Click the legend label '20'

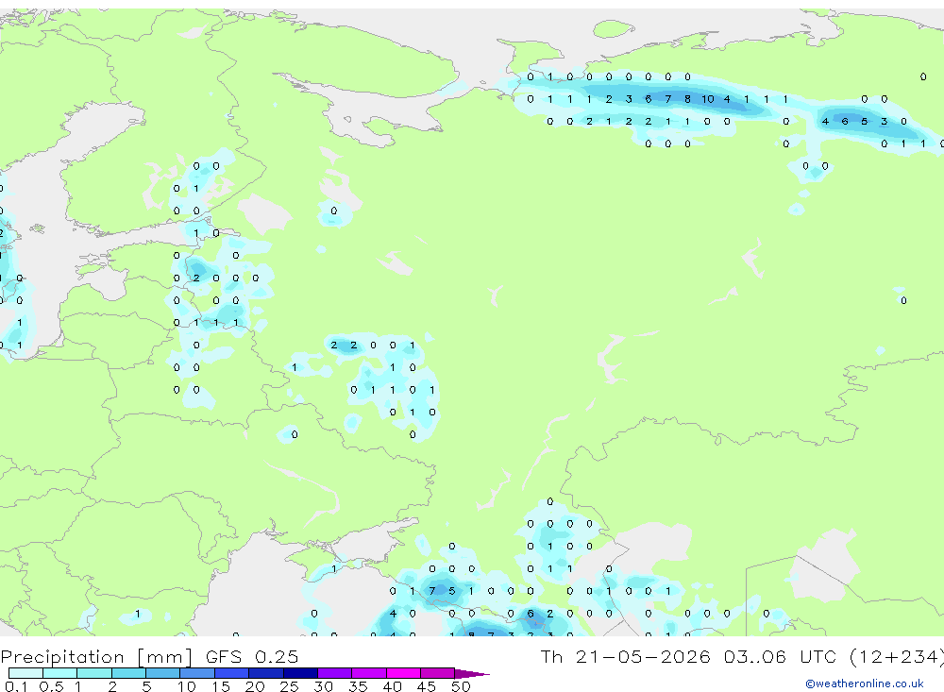[255, 686]
